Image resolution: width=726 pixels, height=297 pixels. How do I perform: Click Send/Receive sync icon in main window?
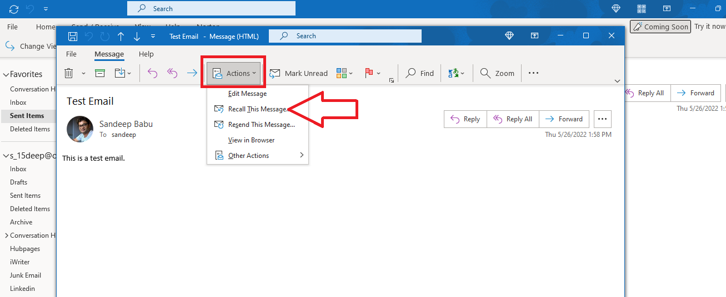14,9
